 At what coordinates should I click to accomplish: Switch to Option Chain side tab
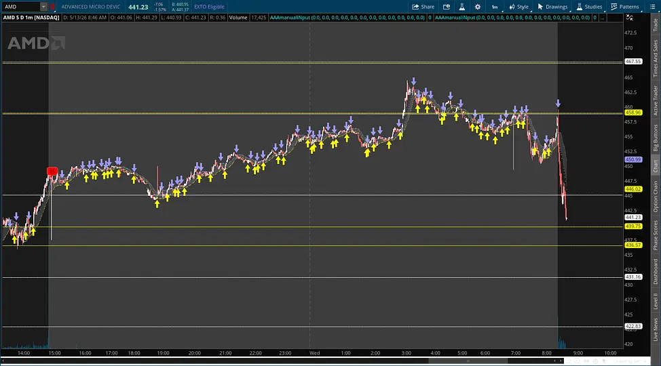click(656, 197)
